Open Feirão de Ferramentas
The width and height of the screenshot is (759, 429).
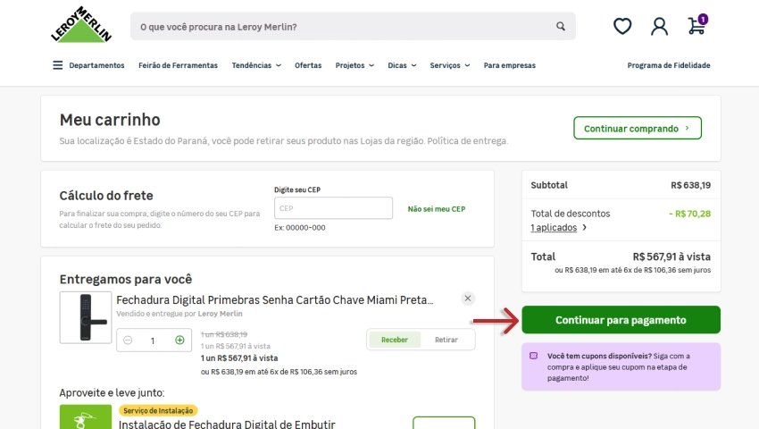pyautogui.click(x=178, y=65)
